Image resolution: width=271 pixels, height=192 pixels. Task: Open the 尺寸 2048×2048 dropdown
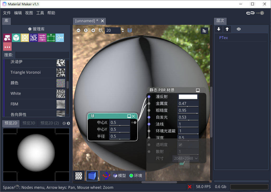pos(186,158)
